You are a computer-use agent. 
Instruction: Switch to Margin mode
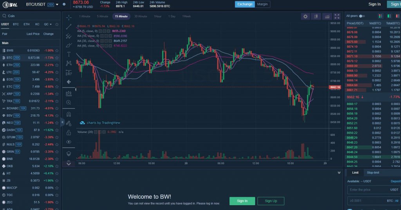click(x=262, y=4)
